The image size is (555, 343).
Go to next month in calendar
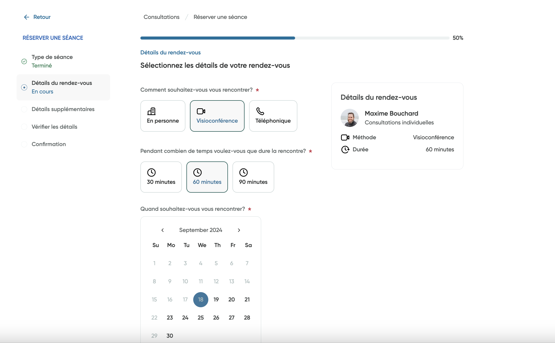239,230
